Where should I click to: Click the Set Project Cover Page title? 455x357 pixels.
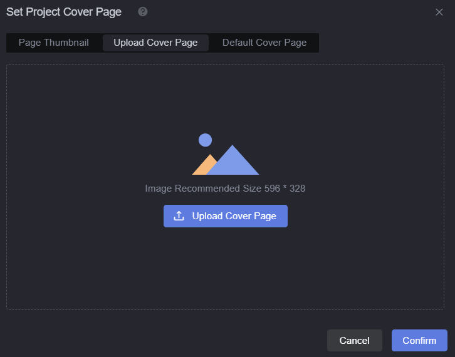click(64, 12)
